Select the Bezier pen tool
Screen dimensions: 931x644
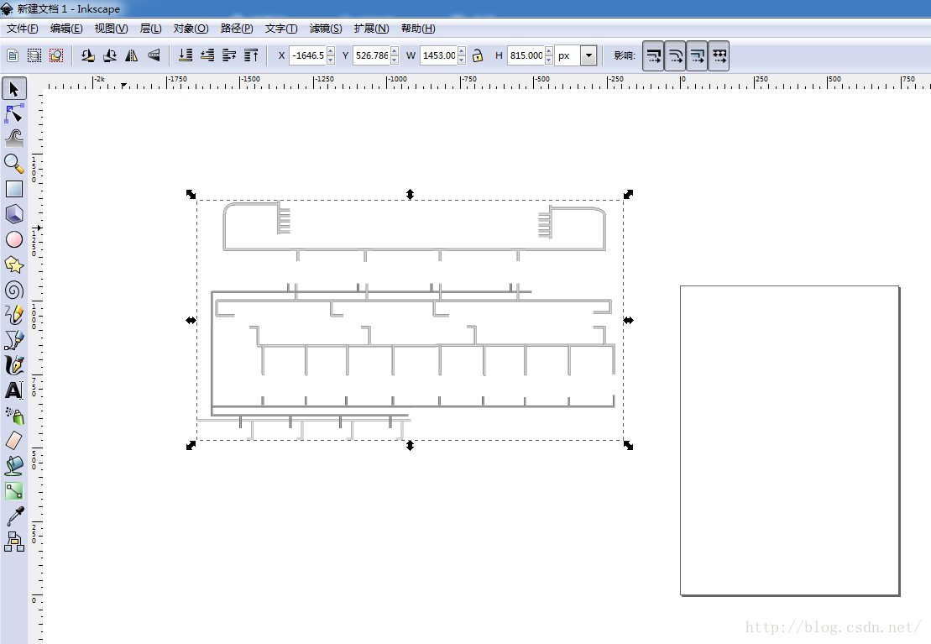point(14,340)
